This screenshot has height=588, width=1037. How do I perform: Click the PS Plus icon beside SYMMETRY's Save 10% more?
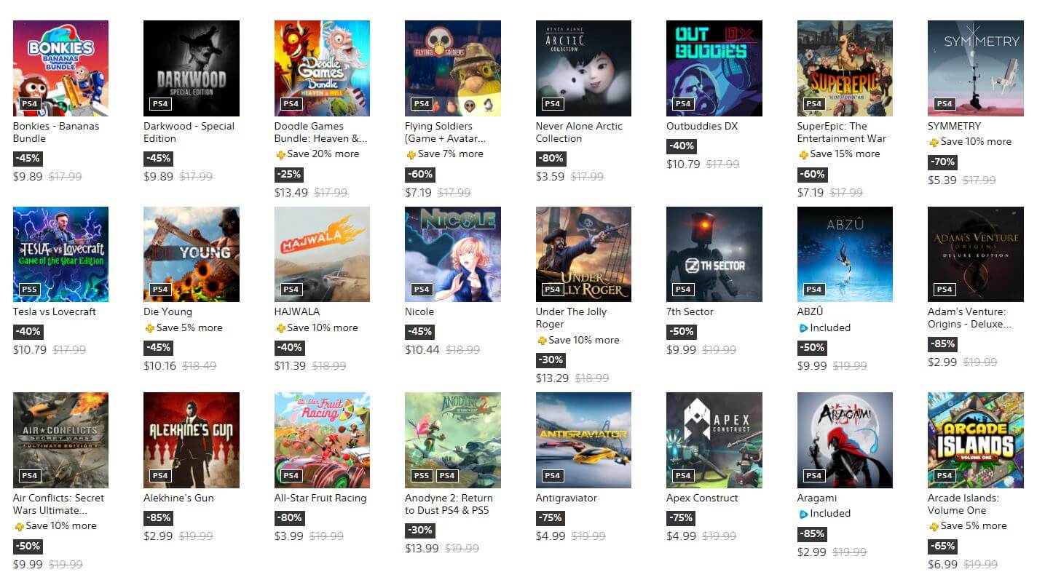(934, 142)
